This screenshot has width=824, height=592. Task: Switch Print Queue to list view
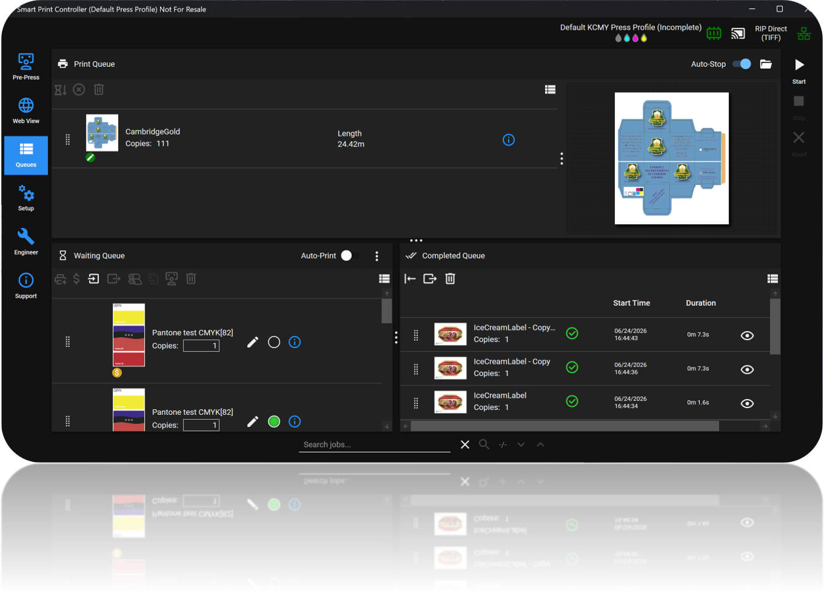(550, 89)
